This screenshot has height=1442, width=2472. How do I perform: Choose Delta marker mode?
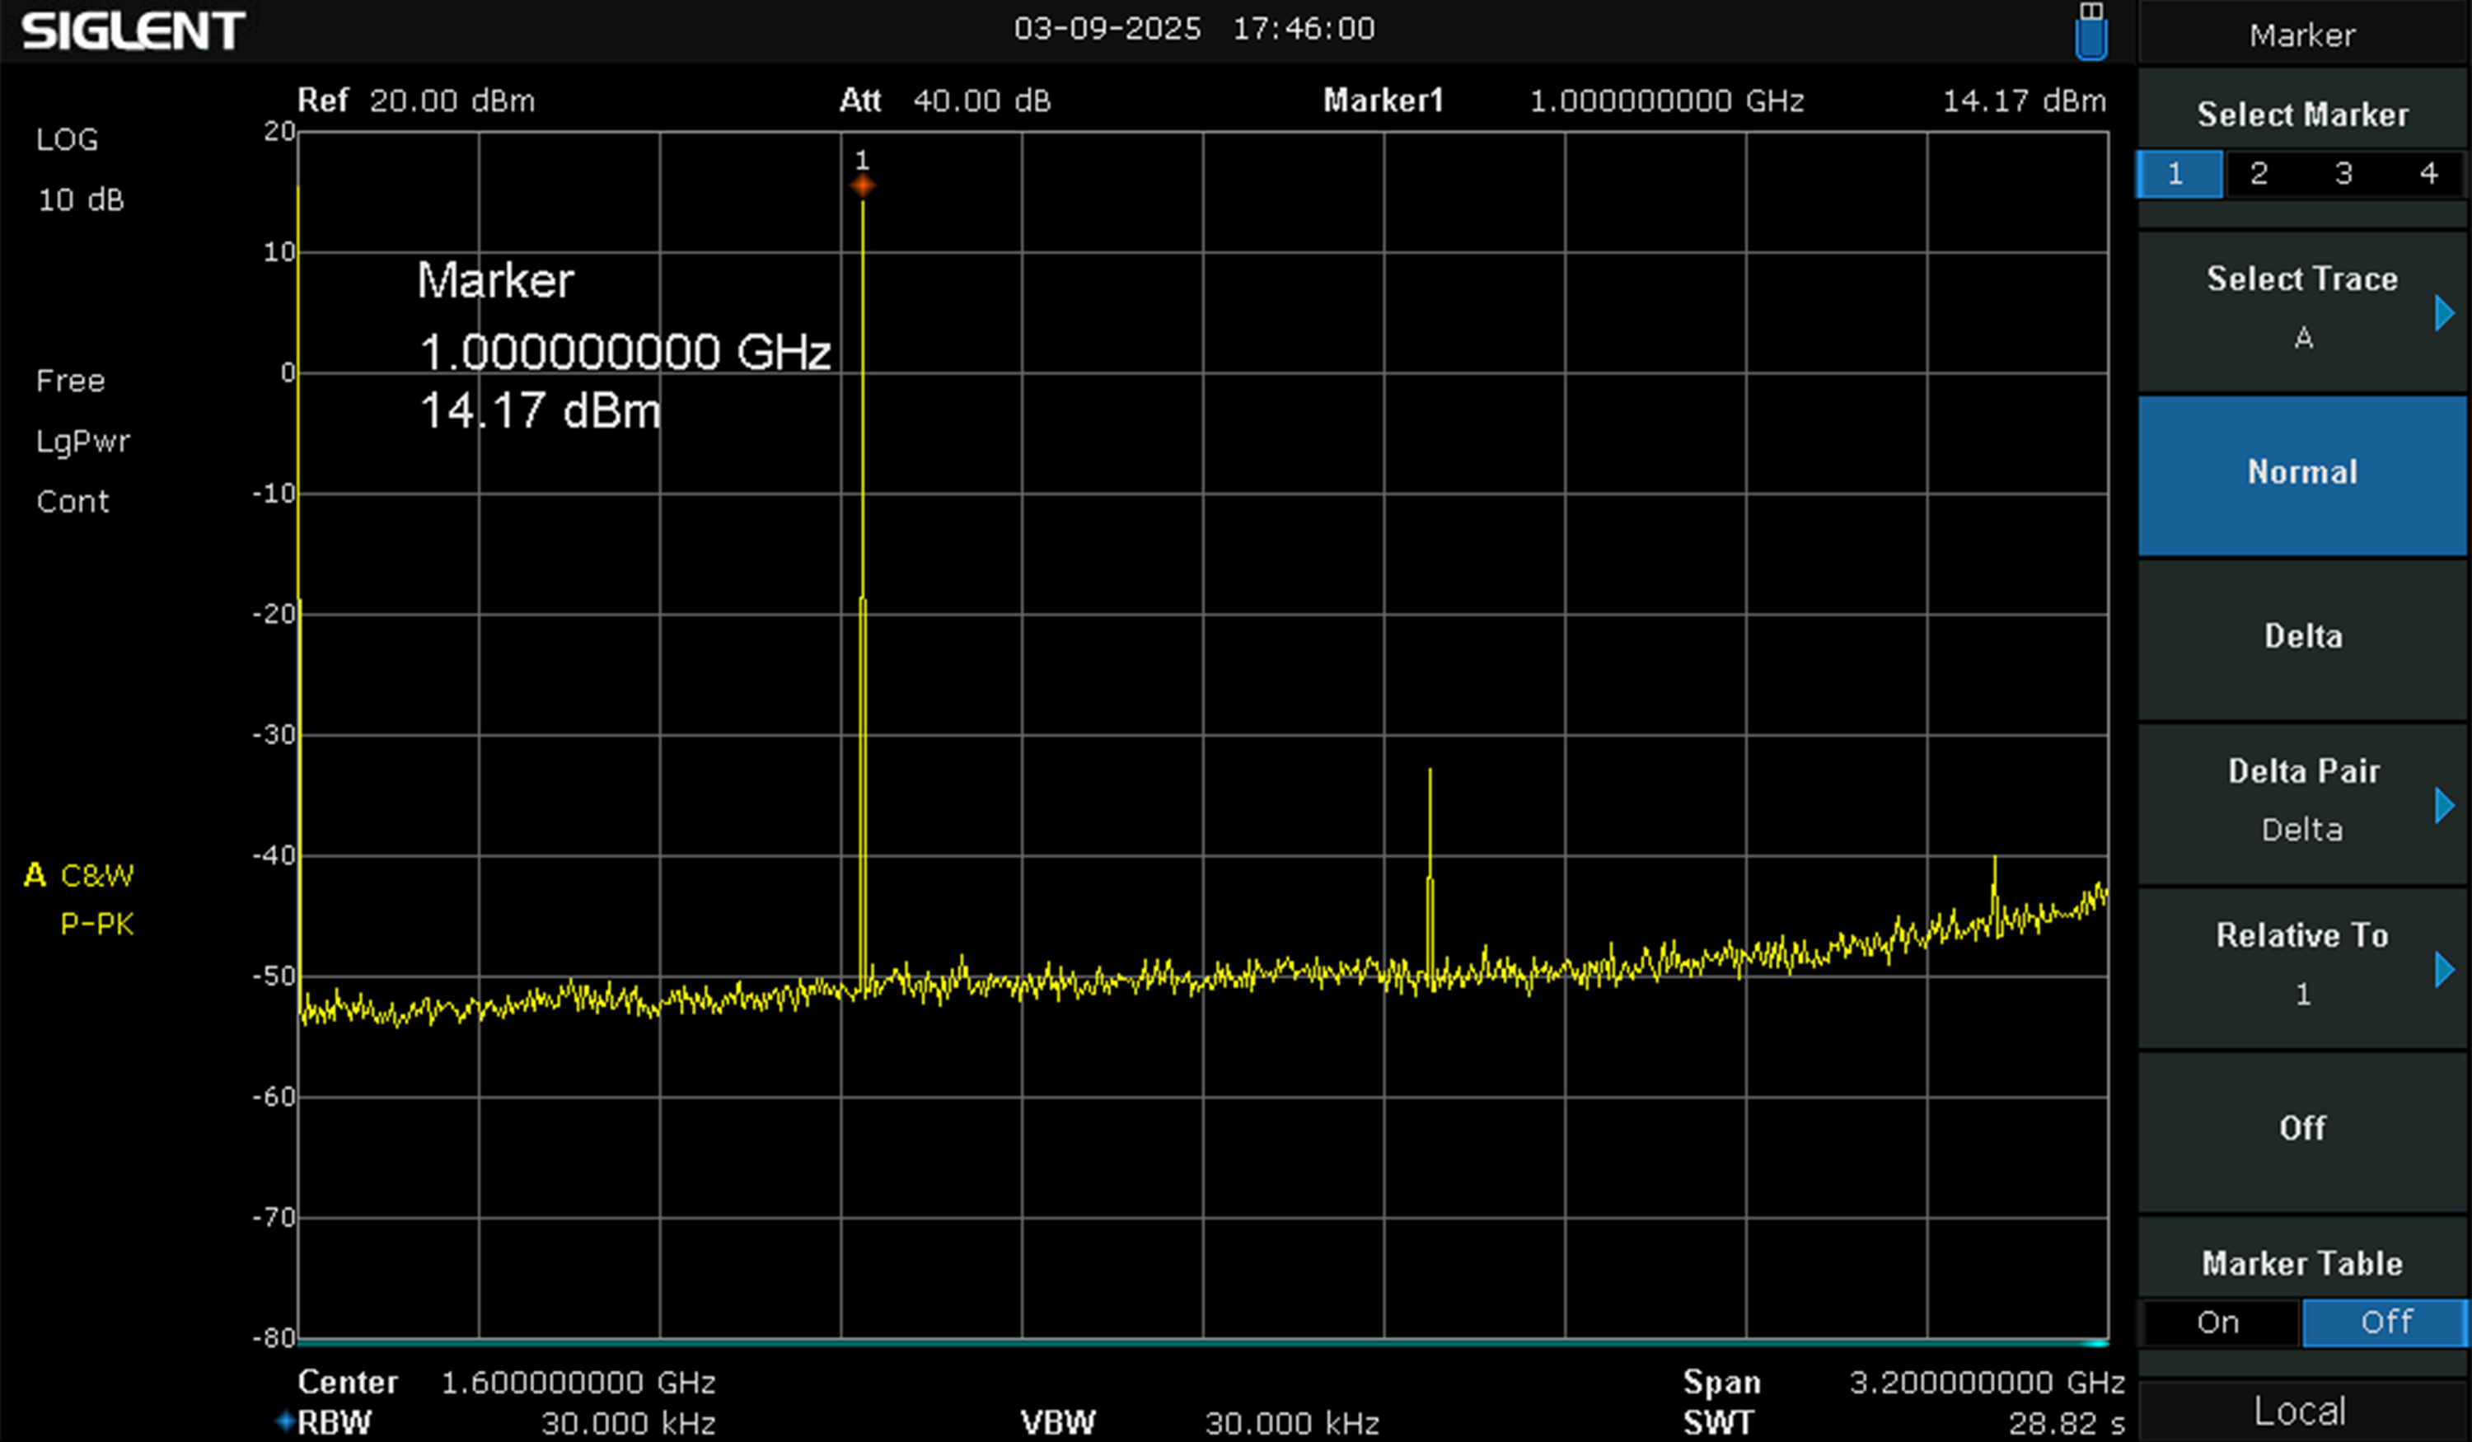click(2301, 637)
